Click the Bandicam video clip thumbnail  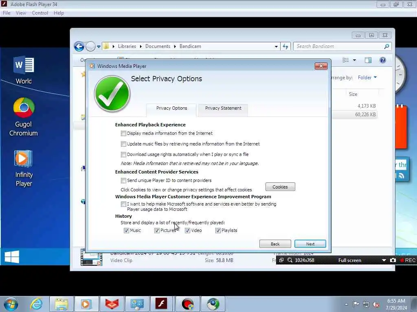(x=91, y=258)
